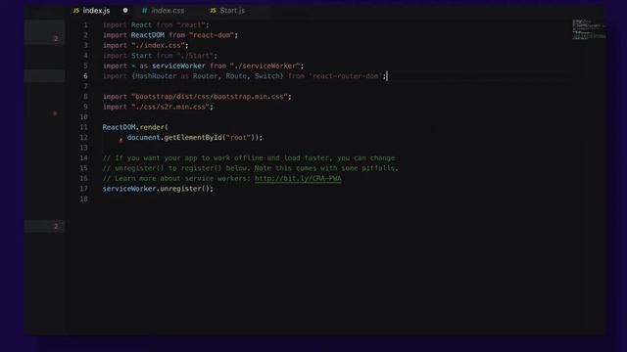Click "serviceWorker.unregister();" on line 17
627x352 pixels.
coord(158,189)
